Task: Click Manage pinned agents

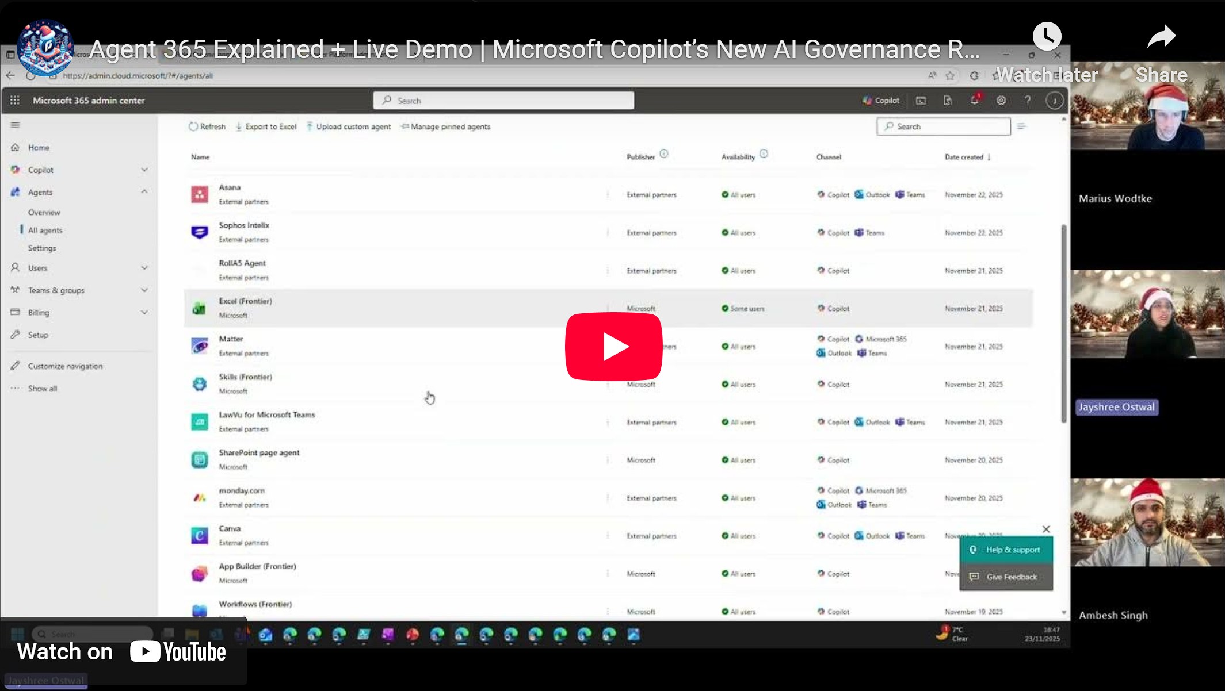Action: coord(446,126)
